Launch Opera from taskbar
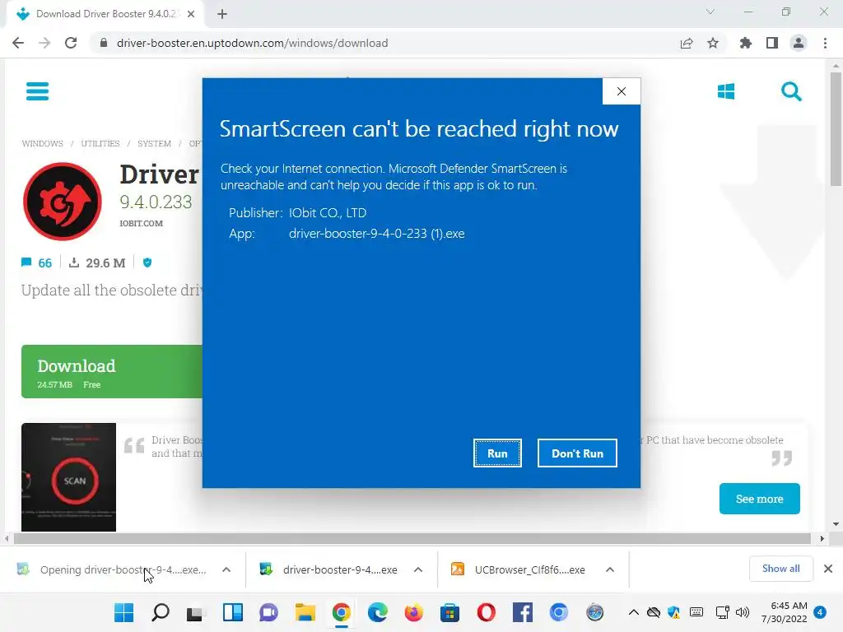 486,612
